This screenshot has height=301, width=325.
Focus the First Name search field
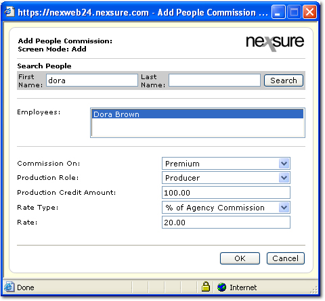click(92, 80)
